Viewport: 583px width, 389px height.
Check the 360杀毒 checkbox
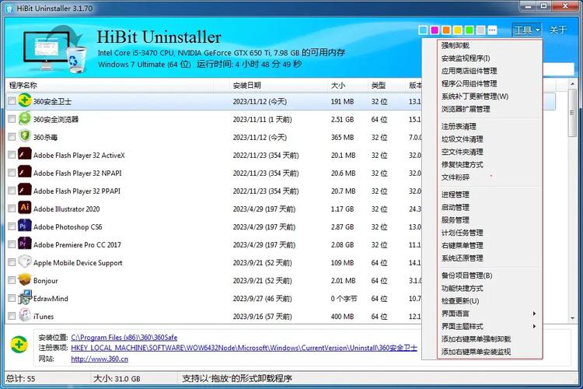[x=12, y=137]
